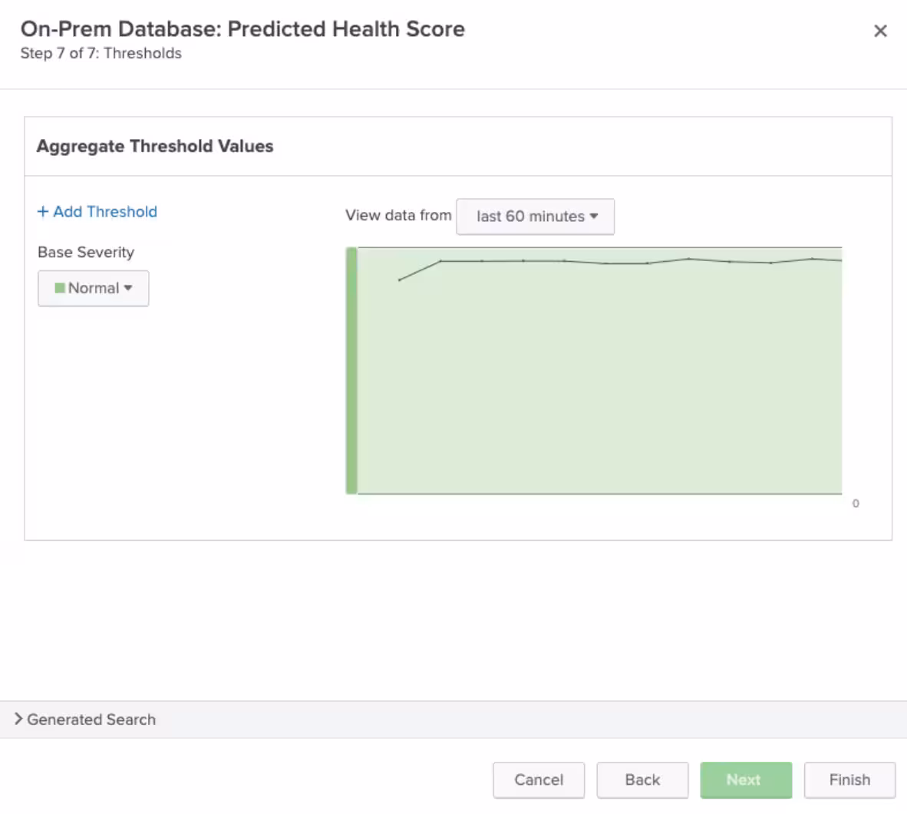Click the Next button
Screen dimensions: 907x814
click(745, 779)
